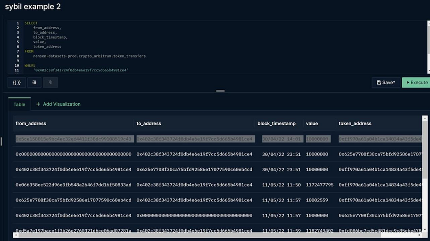The width and height of the screenshot is (430, 241).
Task: Click the results table horizontal scrollbar thumb
Action: (200, 235)
